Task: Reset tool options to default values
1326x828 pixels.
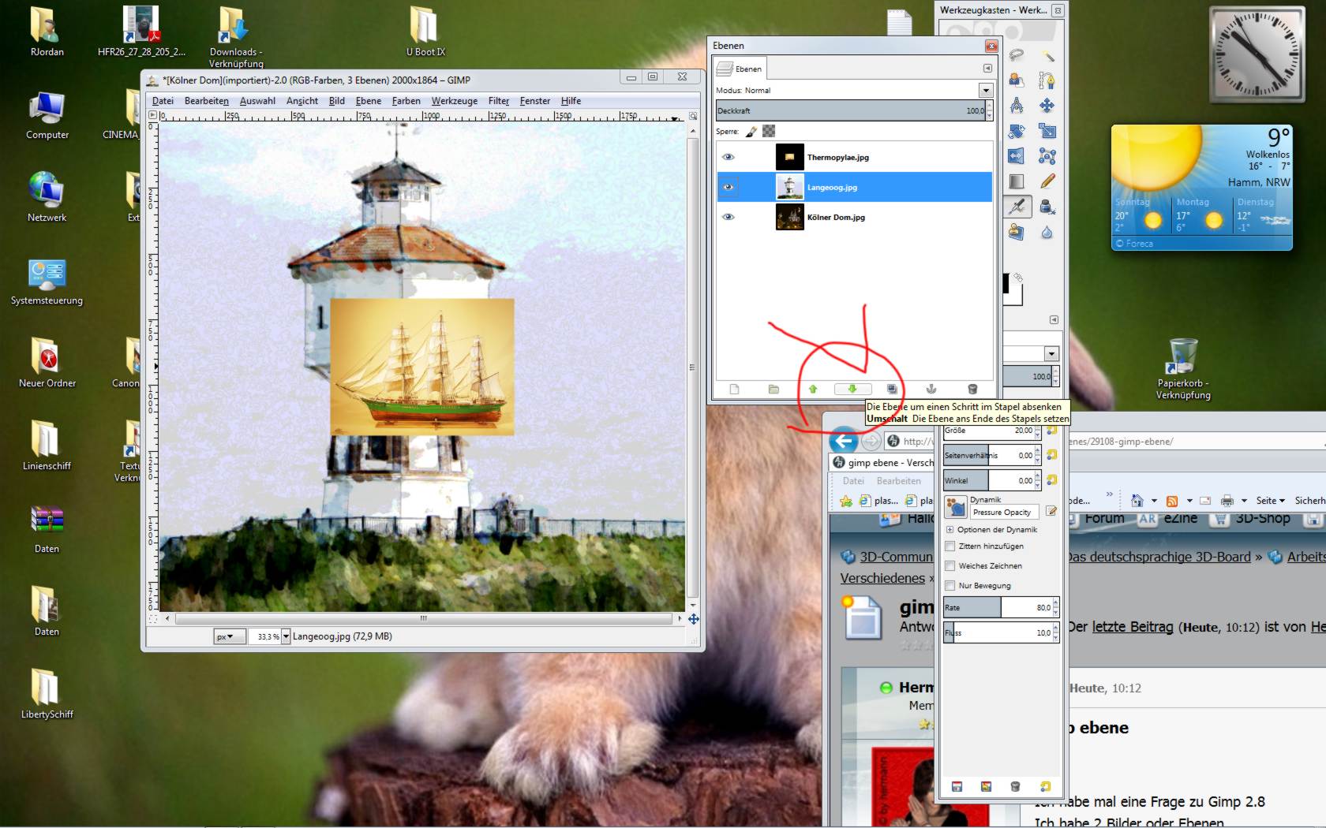Action: 1045,786
